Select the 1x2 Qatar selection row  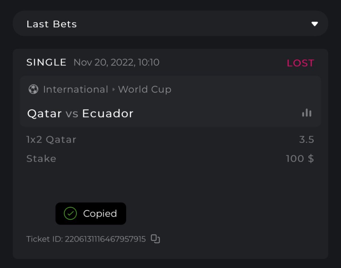click(51, 140)
